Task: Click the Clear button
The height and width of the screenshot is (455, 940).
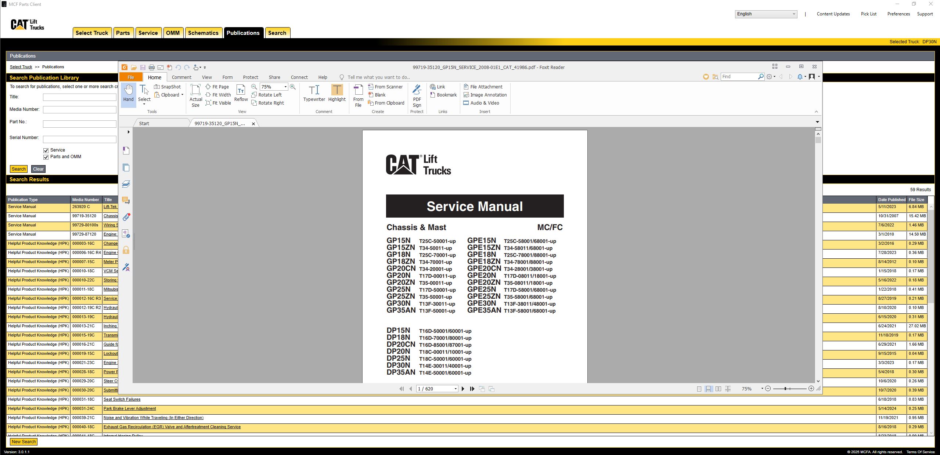Action: (x=38, y=169)
